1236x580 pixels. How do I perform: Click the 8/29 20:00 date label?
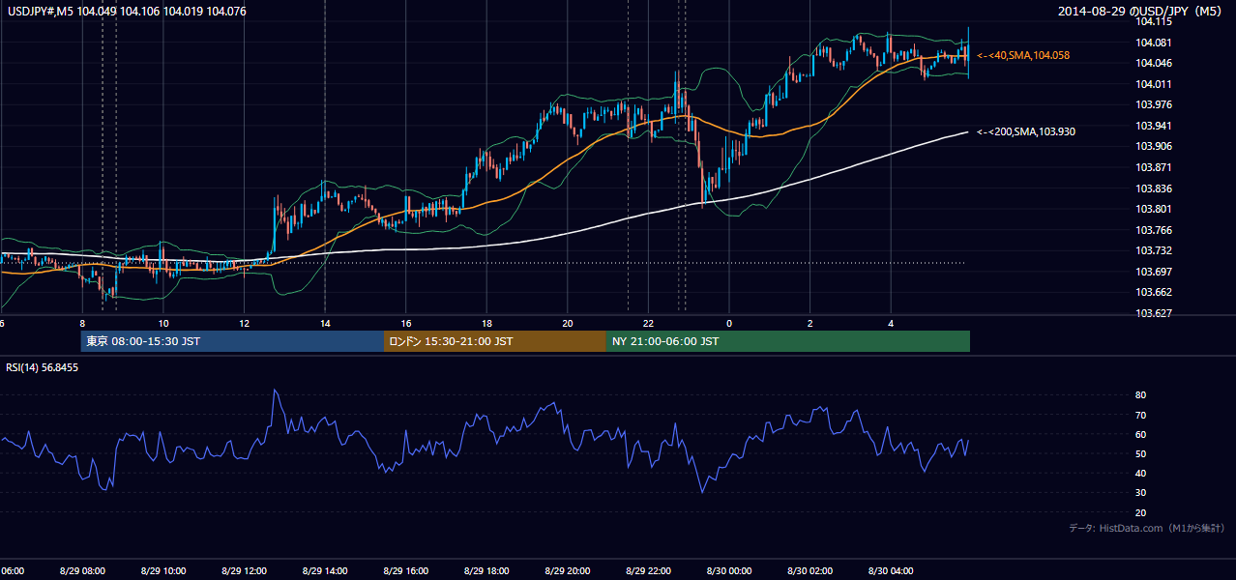(568, 571)
